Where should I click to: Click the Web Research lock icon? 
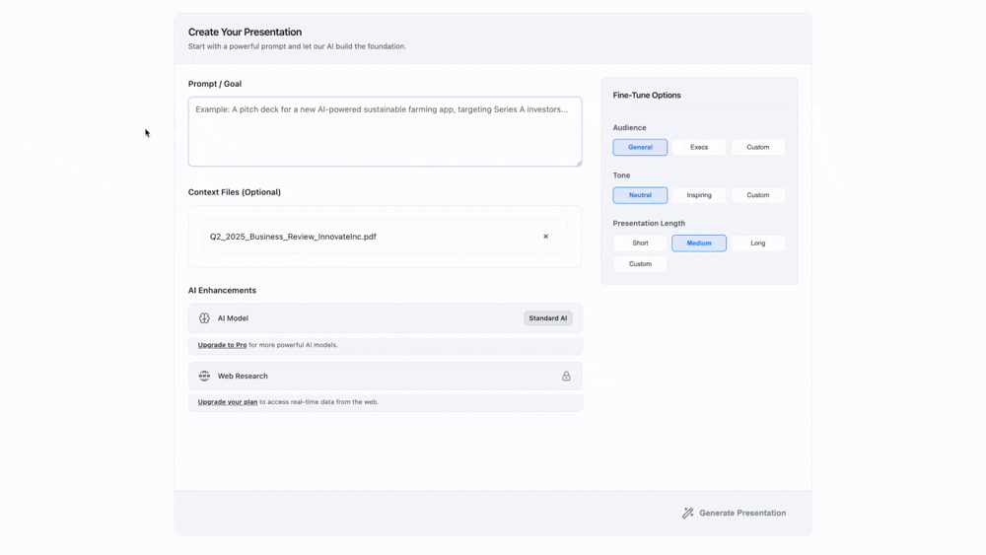pyautogui.click(x=566, y=376)
